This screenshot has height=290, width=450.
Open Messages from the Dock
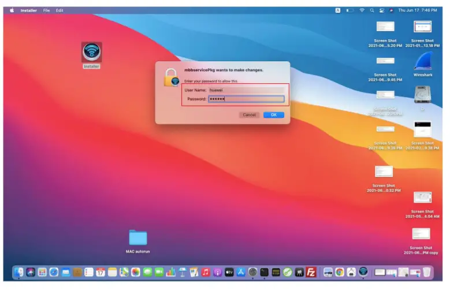147,272
